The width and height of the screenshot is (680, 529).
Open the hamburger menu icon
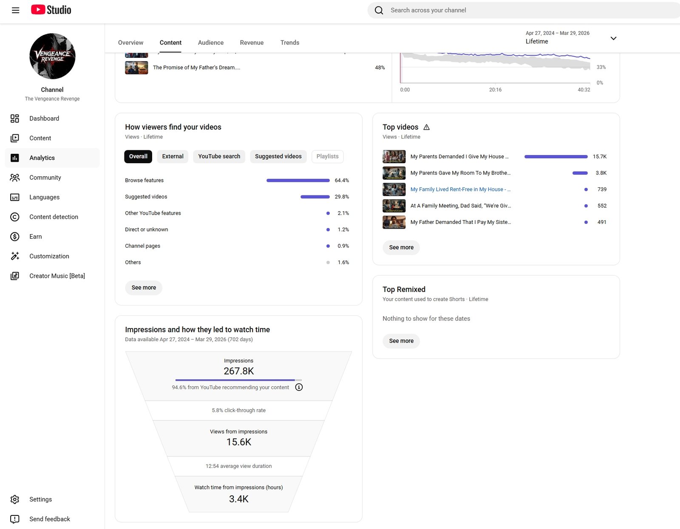tap(15, 10)
